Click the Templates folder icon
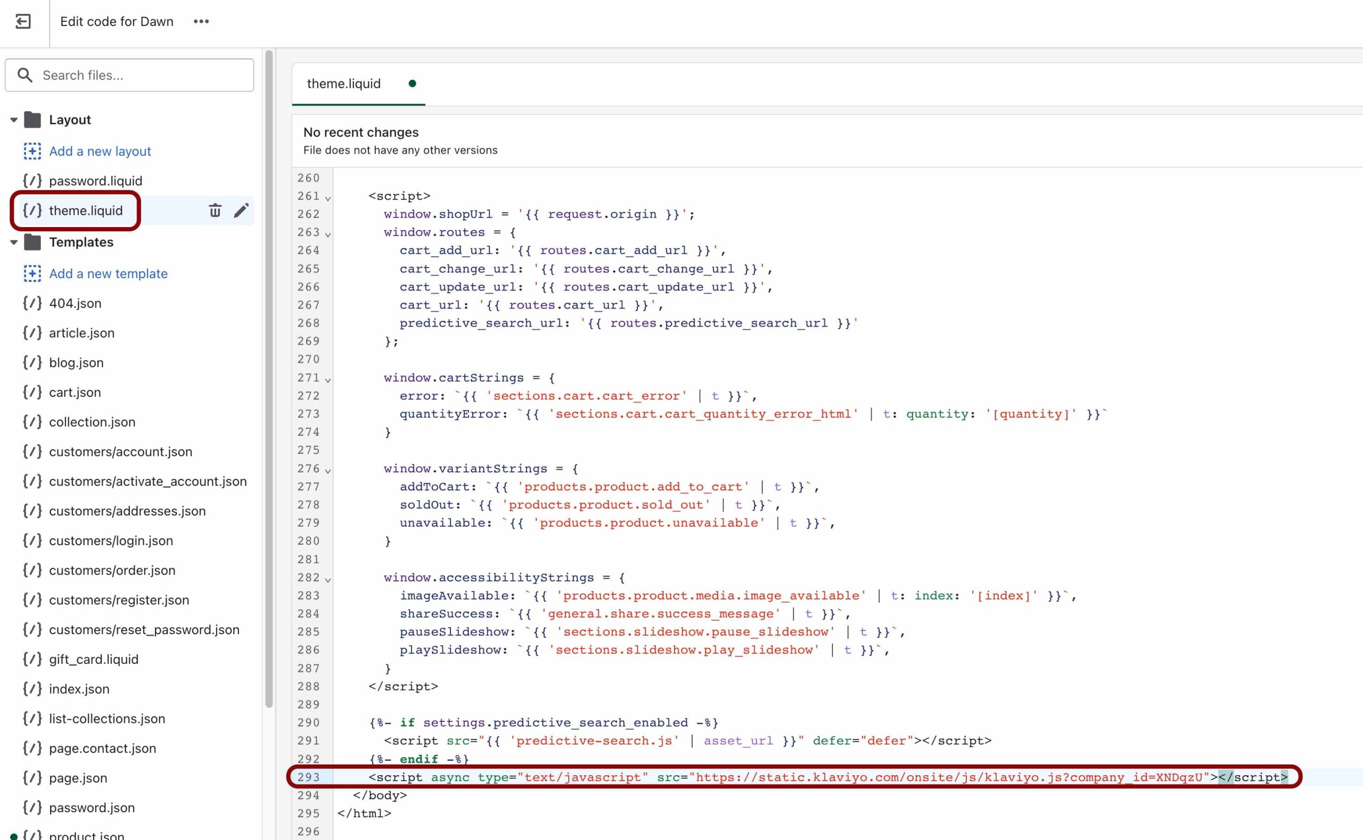This screenshot has height=840, width=1363. tap(33, 242)
